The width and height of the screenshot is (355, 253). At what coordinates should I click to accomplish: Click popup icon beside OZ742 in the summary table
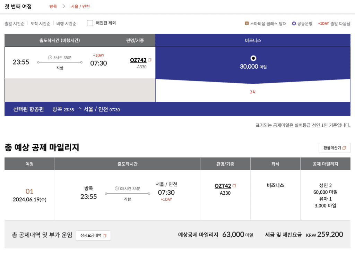click(x=234, y=185)
